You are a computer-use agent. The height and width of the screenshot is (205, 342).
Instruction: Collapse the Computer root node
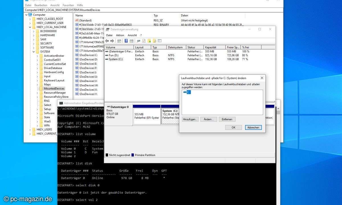click(x=27, y=15)
